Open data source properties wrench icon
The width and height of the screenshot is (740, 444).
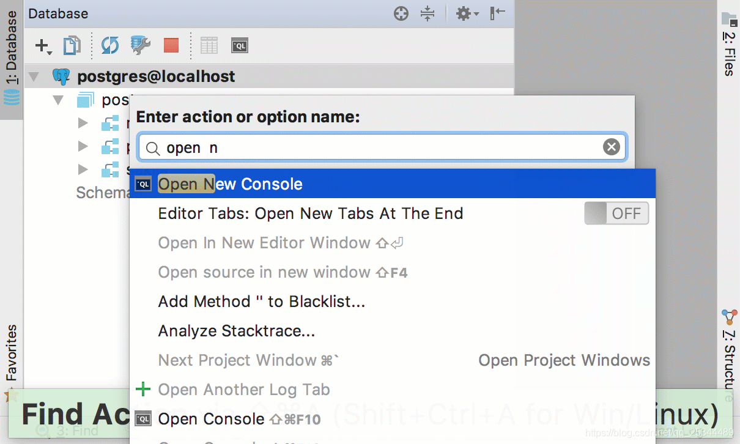(141, 45)
